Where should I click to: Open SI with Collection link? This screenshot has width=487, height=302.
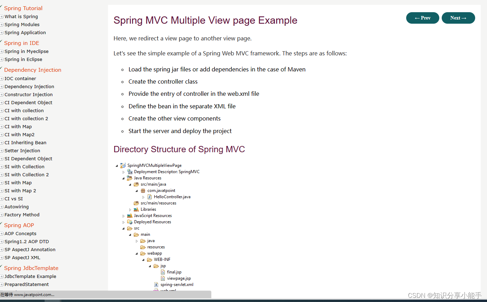pos(24,167)
